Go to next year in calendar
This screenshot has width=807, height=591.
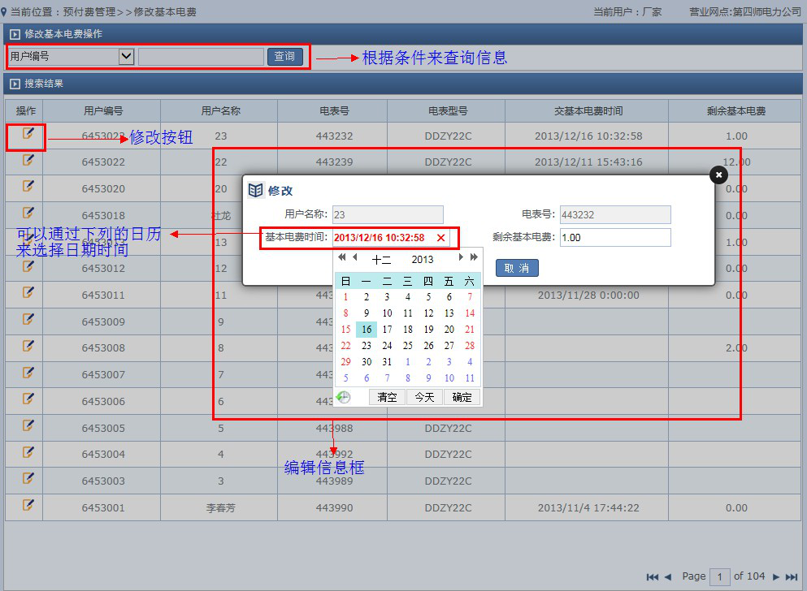point(474,257)
